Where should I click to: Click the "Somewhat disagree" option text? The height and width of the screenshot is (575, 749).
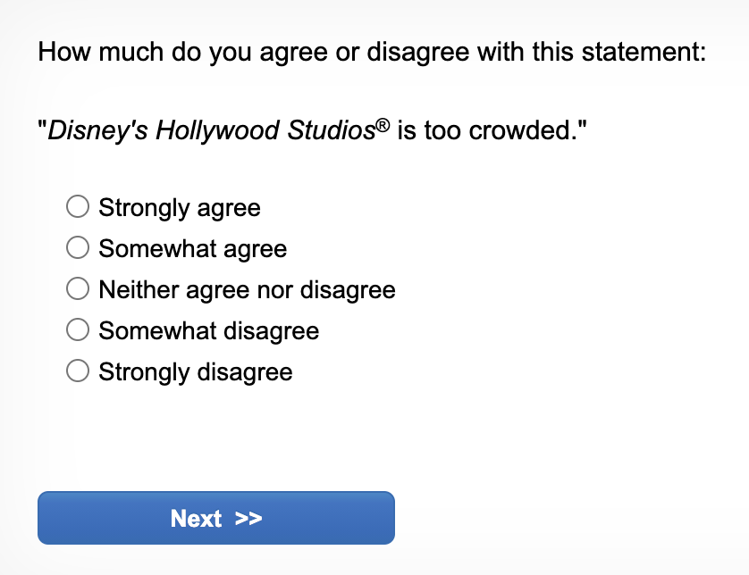pyautogui.click(x=208, y=331)
